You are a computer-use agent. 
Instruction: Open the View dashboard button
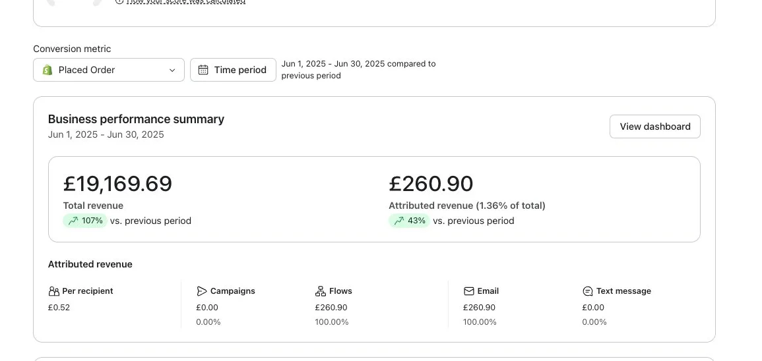tap(655, 126)
